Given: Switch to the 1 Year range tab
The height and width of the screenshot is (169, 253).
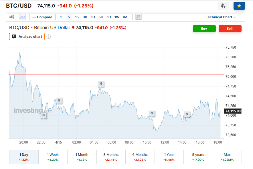Looking at the screenshot, I should 169,157.
